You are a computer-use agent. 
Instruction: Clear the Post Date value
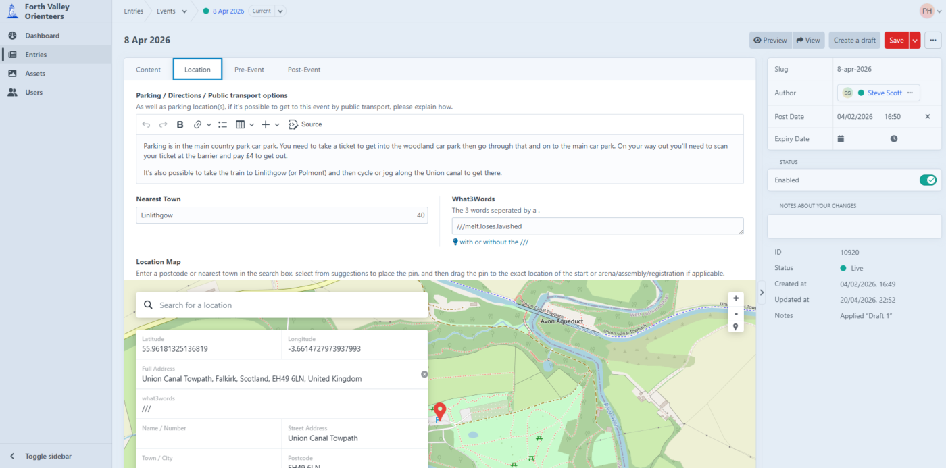(x=927, y=117)
